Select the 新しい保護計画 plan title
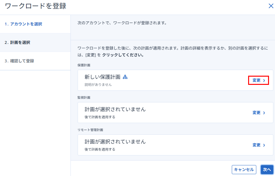275x176 pixels. [x=102, y=77]
